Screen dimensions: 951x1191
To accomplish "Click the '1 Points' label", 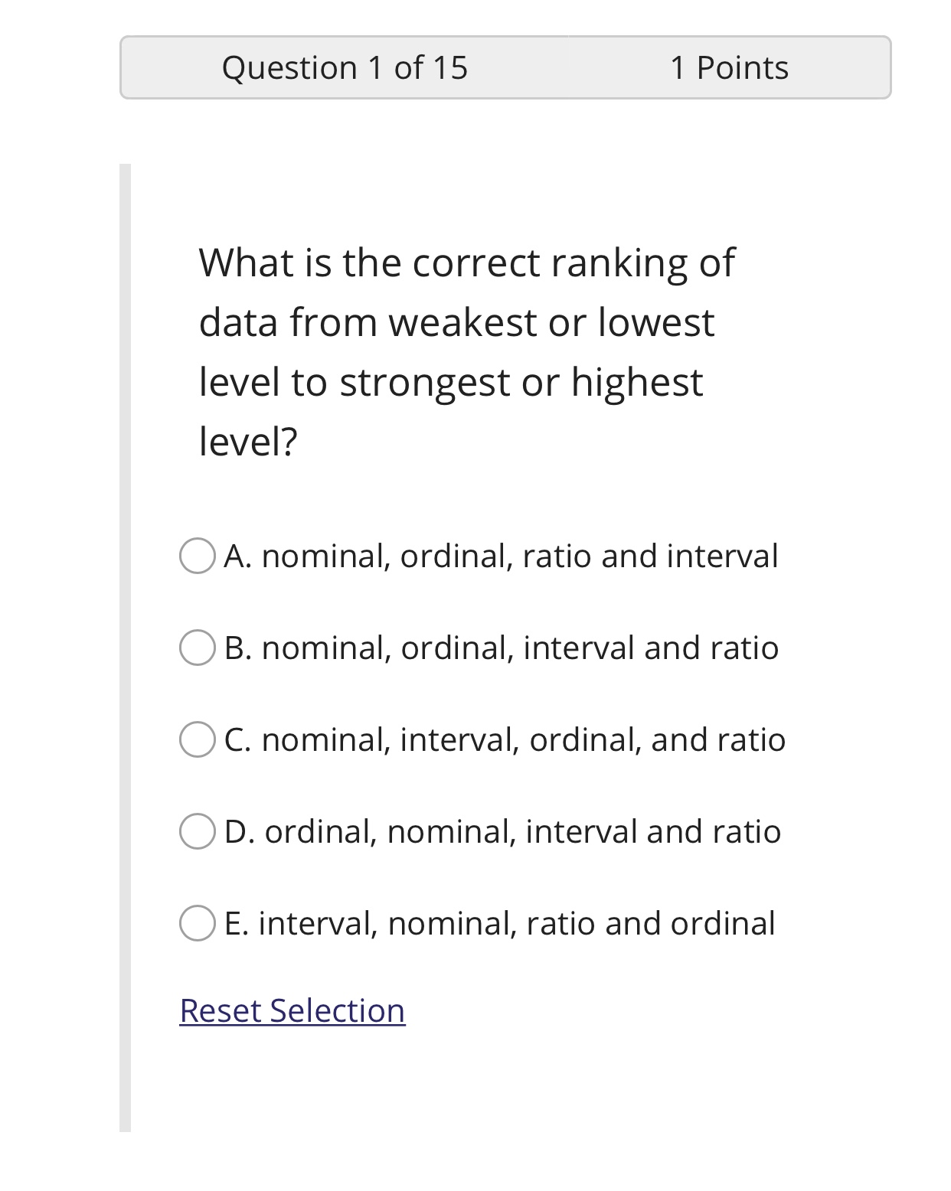I will (729, 67).
